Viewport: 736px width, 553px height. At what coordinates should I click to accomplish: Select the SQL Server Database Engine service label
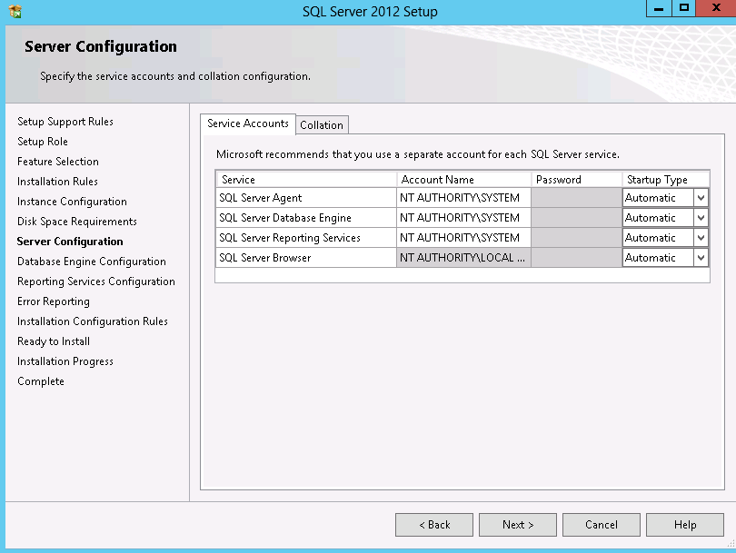(x=285, y=218)
